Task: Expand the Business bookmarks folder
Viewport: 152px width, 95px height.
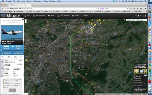Action: 82,12
